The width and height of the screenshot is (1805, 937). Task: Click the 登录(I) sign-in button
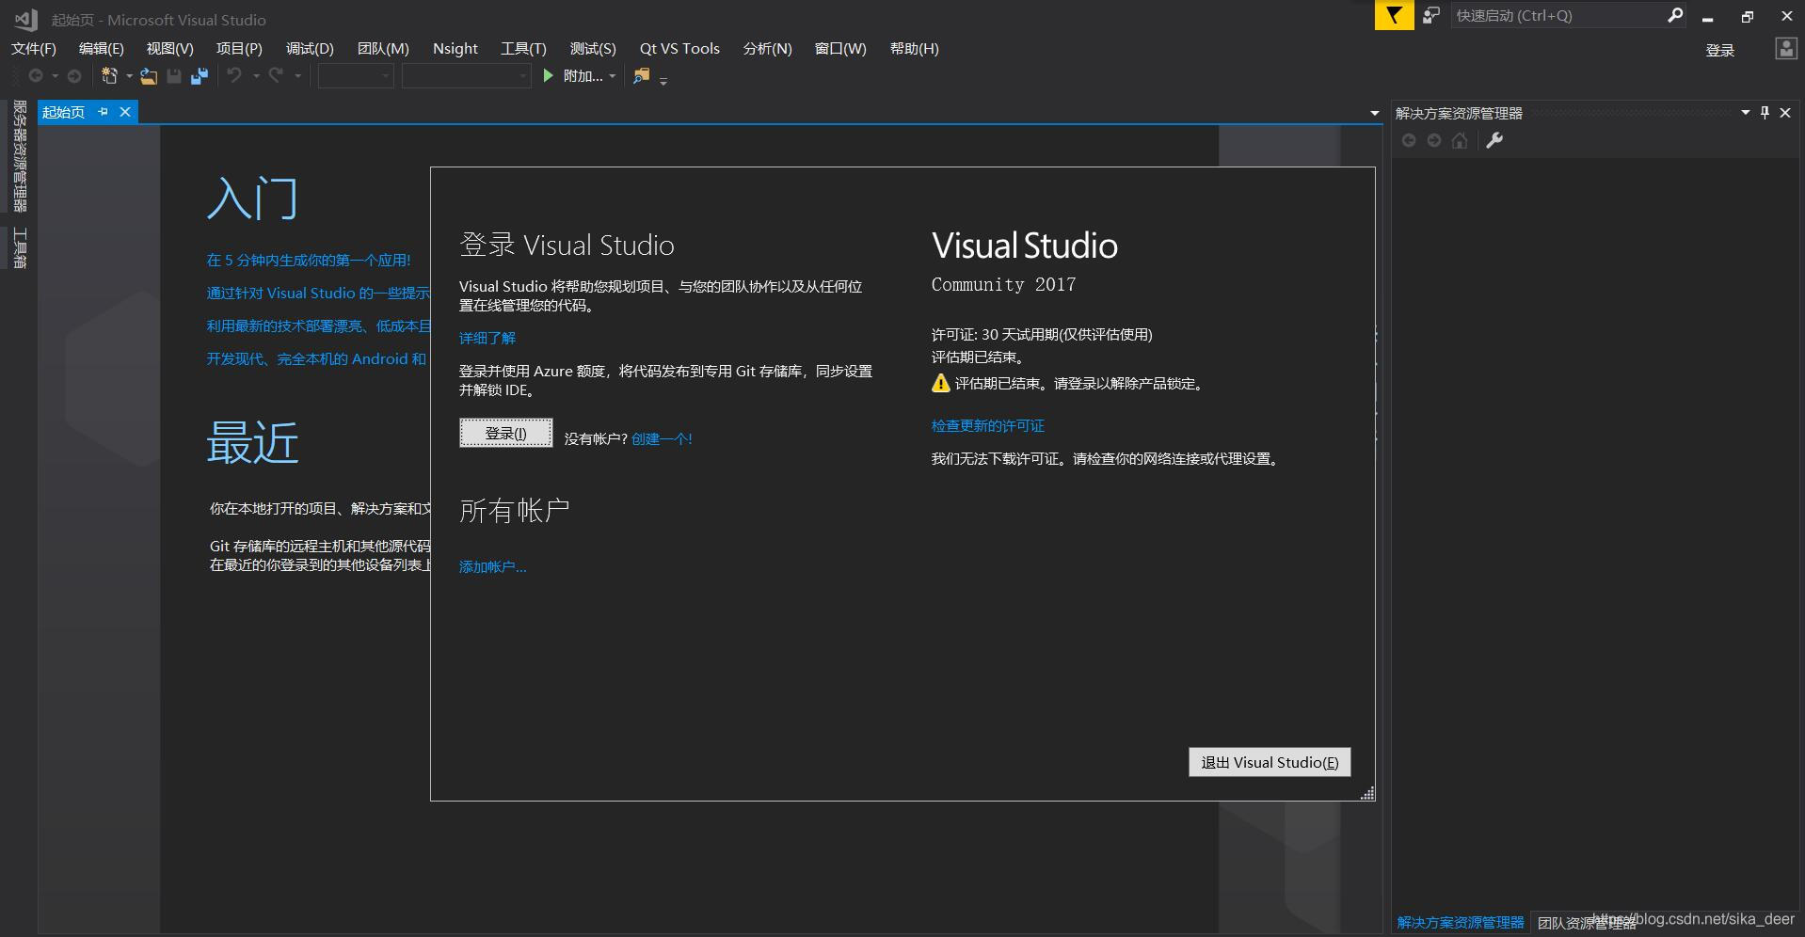pos(506,433)
